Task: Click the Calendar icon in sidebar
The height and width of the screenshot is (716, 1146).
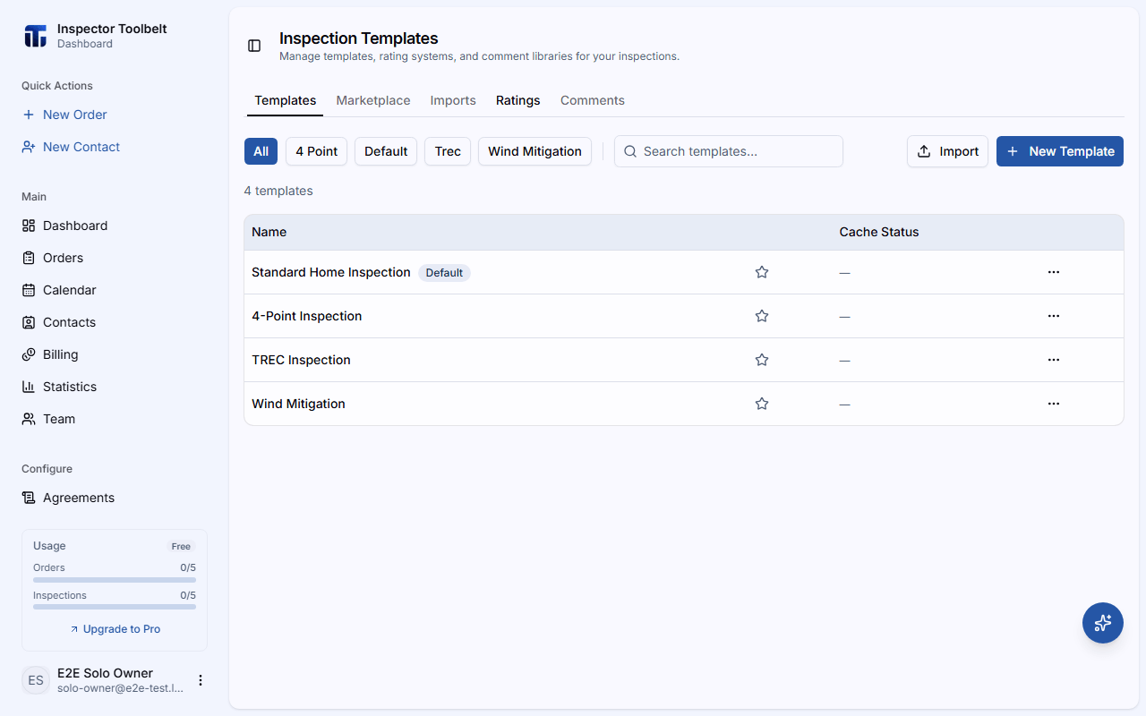Action: click(x=29, y=290)
